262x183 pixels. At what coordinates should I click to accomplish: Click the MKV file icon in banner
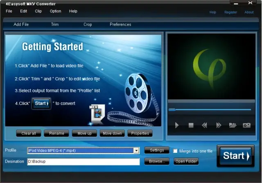pos(97,113)
